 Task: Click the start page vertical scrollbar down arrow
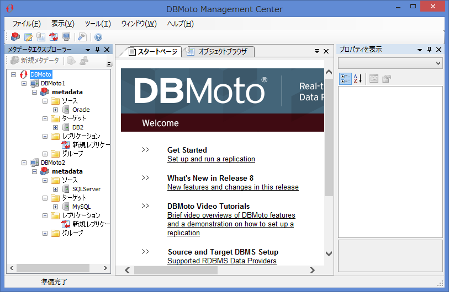pyautogui.click(x=329, y=253)
